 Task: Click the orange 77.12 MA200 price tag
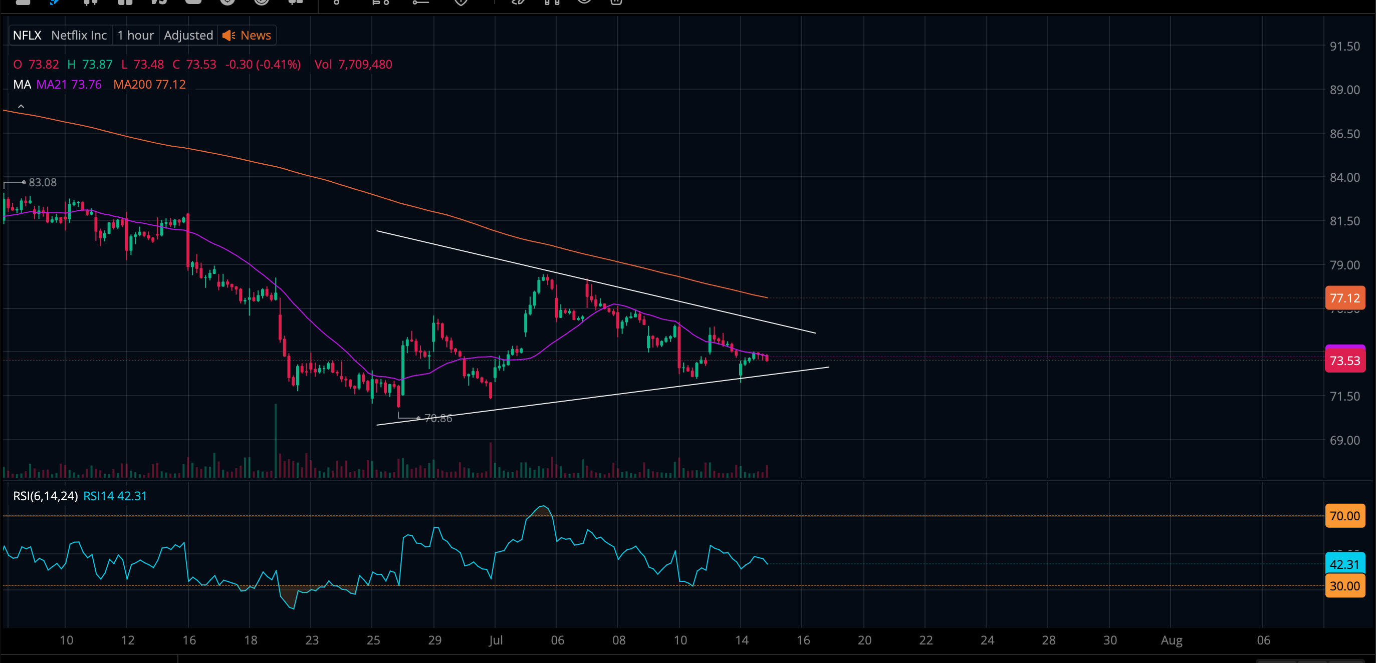[x=1344, y=298]
